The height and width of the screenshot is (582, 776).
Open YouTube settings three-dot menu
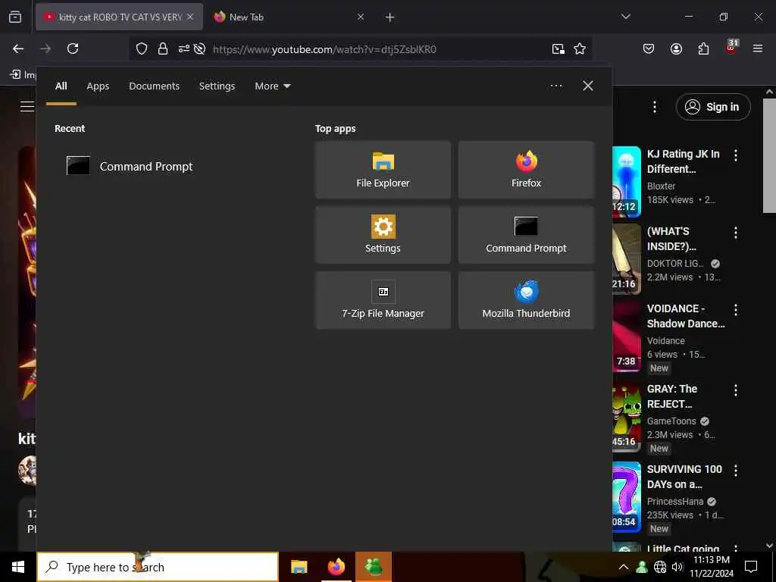tap(655, 107)
